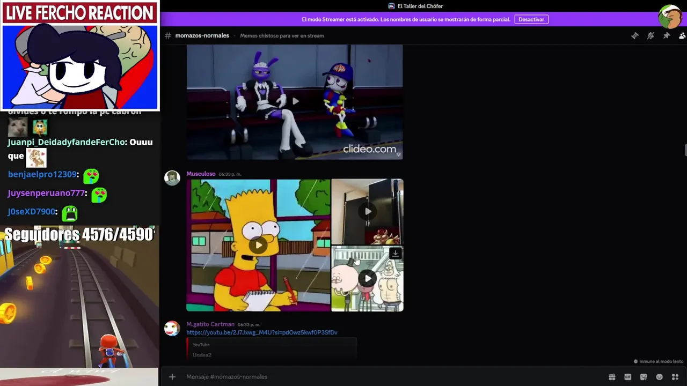Open M.gatito Cartman's avatar
This screenshot has height=386, width=687.
pyautogui.click(x=172, y=329)
